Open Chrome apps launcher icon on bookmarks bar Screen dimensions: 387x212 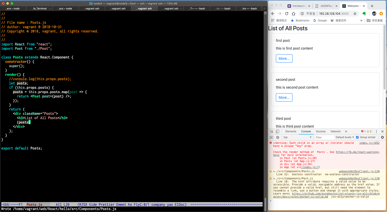(x=272, y=20)
